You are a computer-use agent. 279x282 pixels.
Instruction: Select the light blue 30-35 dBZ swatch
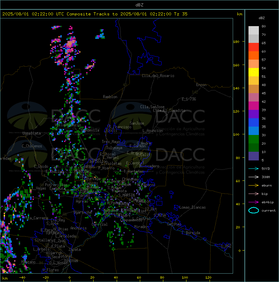tap(254, 131)
